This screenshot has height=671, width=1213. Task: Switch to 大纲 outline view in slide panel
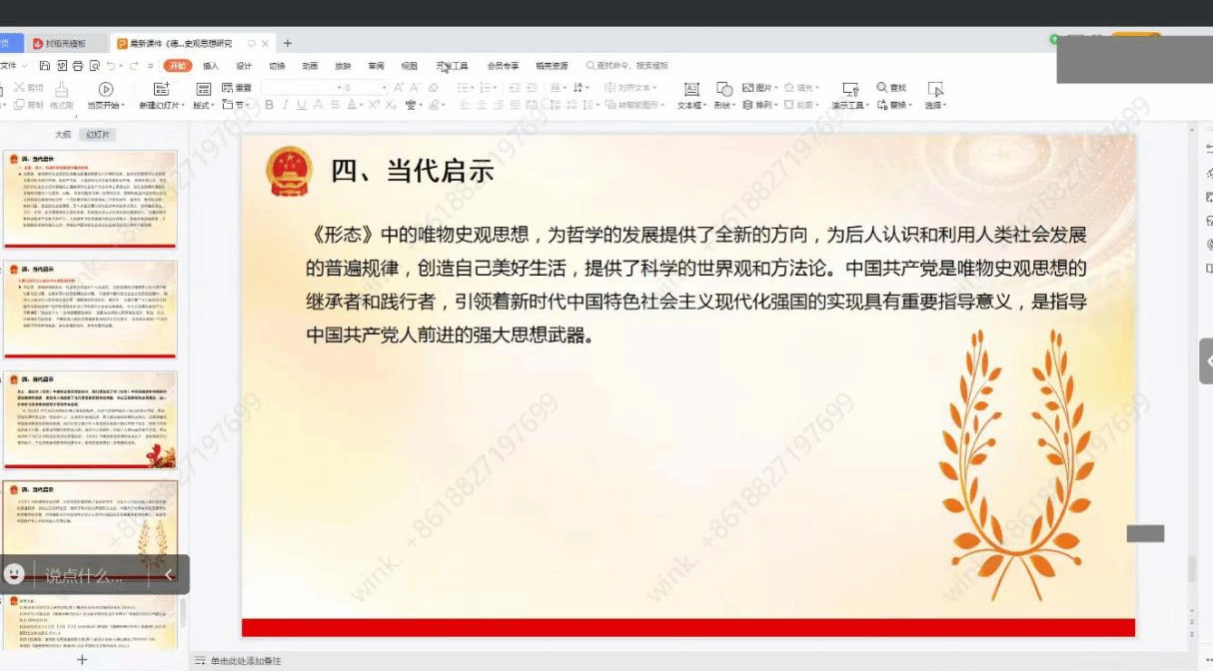coord(63,134)
